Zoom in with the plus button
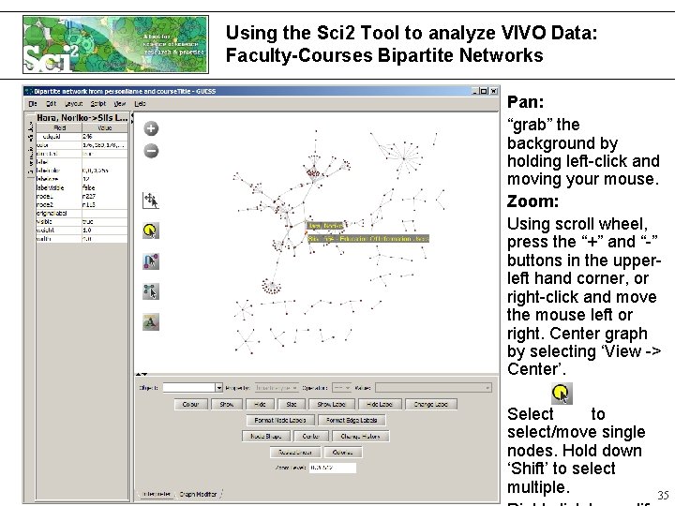The image size is (675, 506). click(151, 128)
